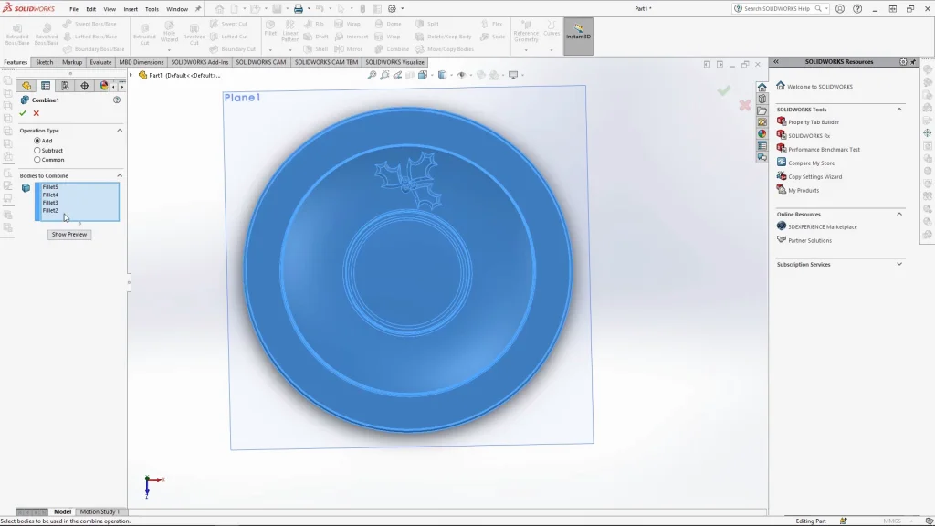Cancel Combine1 with the red X
Screen dimensions: 935x526
(37, 113)
